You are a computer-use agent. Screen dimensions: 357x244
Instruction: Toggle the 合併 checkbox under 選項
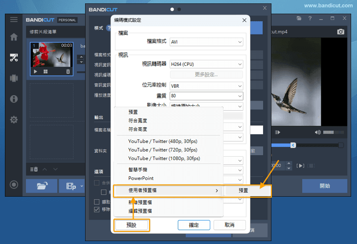[x=97, y=183]
